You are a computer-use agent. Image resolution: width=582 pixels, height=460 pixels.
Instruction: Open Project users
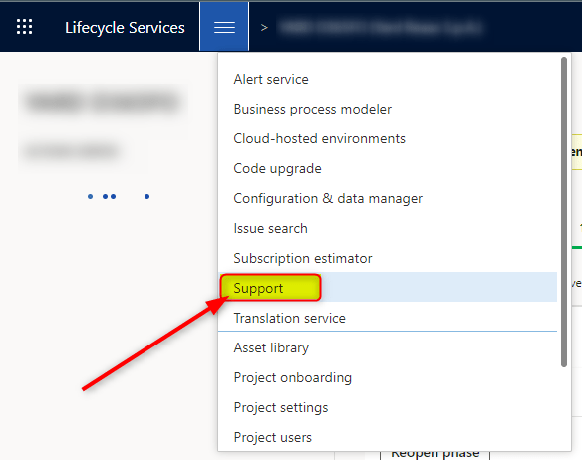pos(388,437)
